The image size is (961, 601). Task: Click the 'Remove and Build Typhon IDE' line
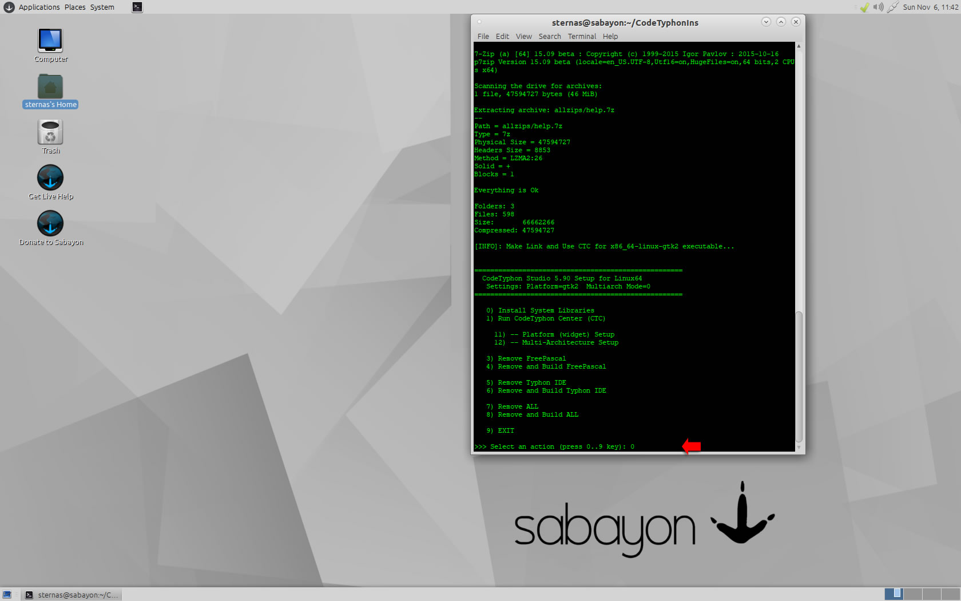[x=546, y=390]
